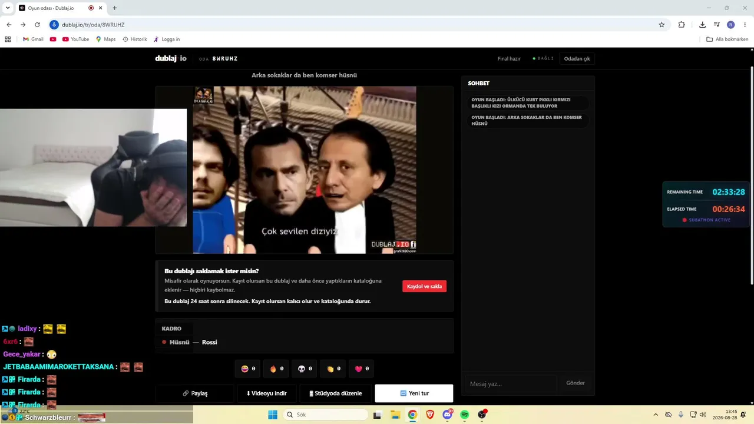React with the fire emoji
754x424 pixels.
(277, 369)
